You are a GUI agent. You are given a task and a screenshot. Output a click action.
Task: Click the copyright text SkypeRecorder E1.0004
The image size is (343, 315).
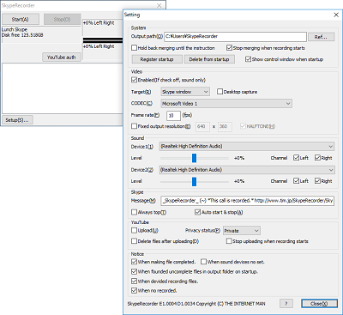pyautogui.click(x=196, y=304)
